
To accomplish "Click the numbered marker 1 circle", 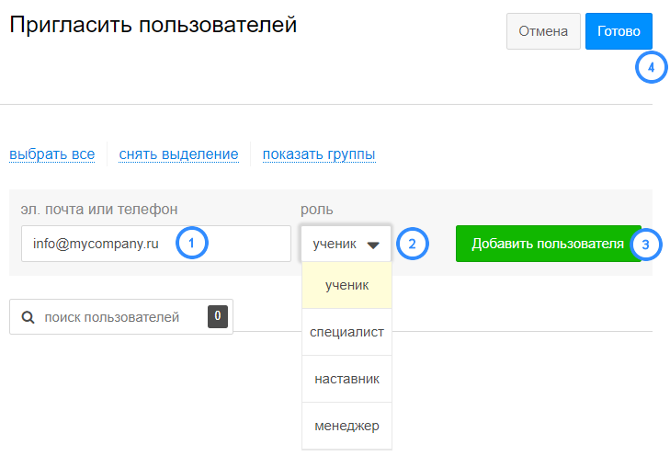I will (191, 244).
